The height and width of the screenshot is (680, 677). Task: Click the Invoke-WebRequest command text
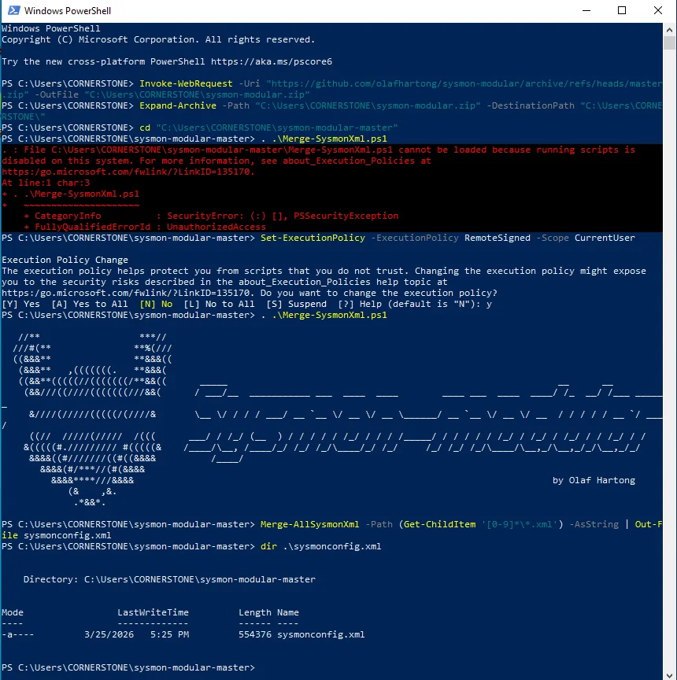(x=183, y=83)
